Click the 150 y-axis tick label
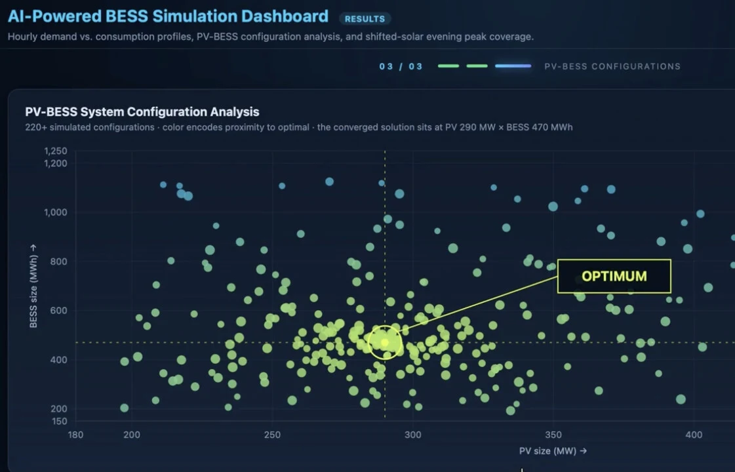This screenshot has width=735, height=472. 59,422
